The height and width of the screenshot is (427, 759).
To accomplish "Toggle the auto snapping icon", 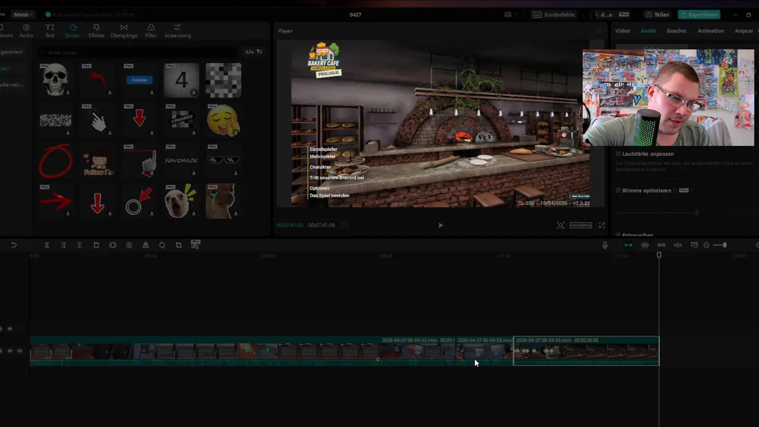I will tap(645, 245).
